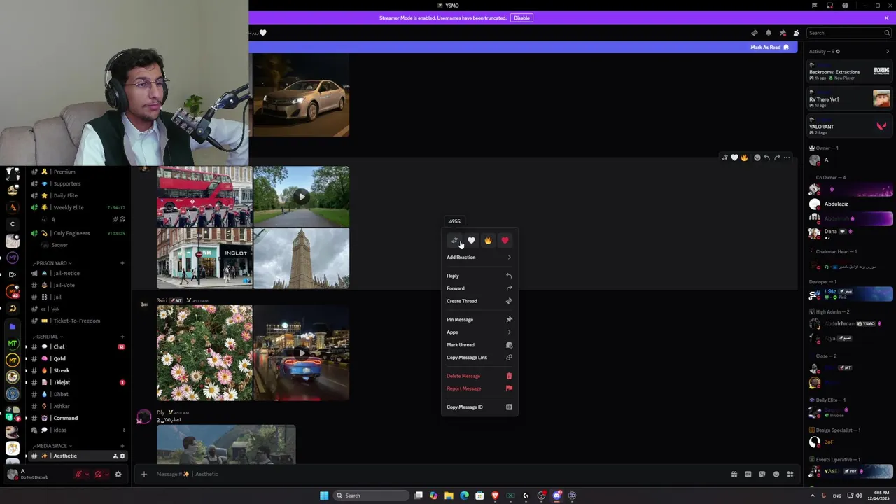The image size is (896, 504).
Task: Open the Ticket-To-Freedom channel
Action: click(77, 321)
